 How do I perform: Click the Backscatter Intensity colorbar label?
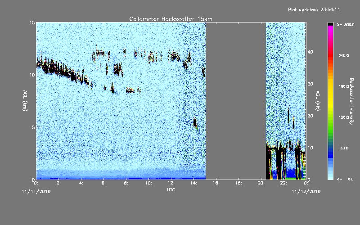351,101
